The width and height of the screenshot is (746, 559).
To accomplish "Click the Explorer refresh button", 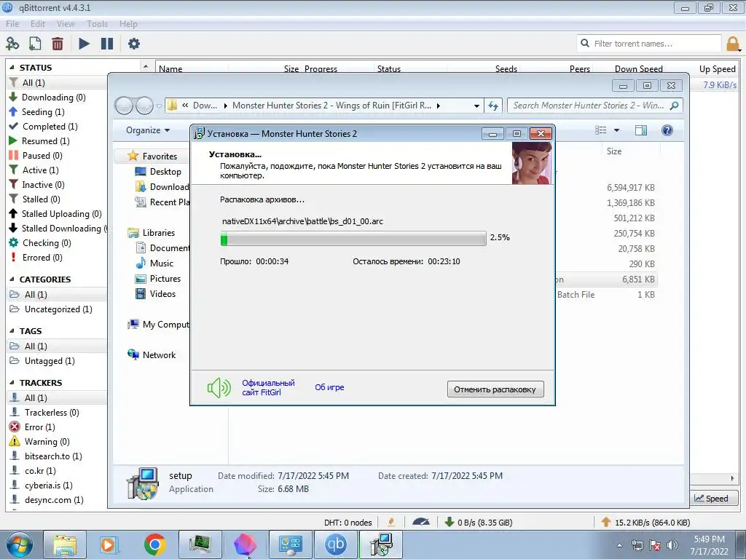I will tap(493, 106).
